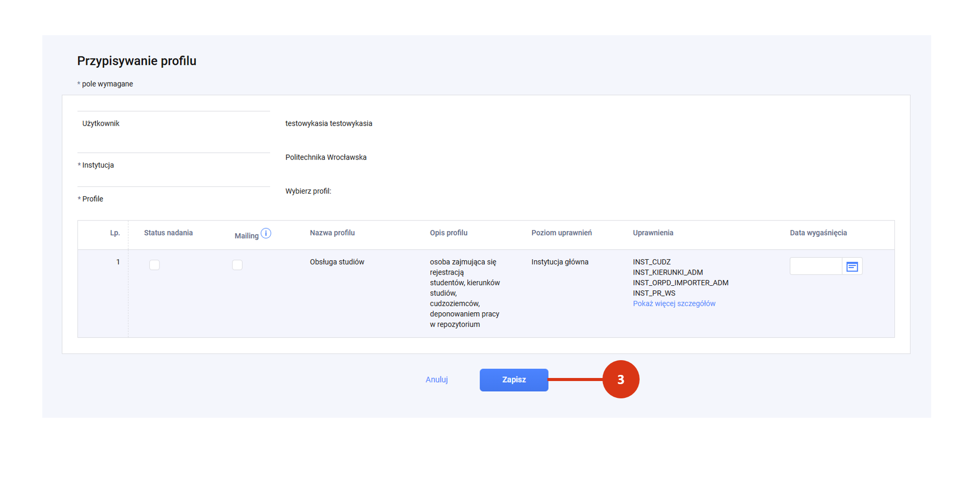Click the Opis profilu column header
The height and width of the screenshot is (487, 976).
tap(448, 233)
